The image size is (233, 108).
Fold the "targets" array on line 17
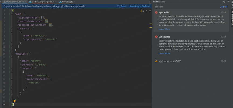(x=12, y=68)
